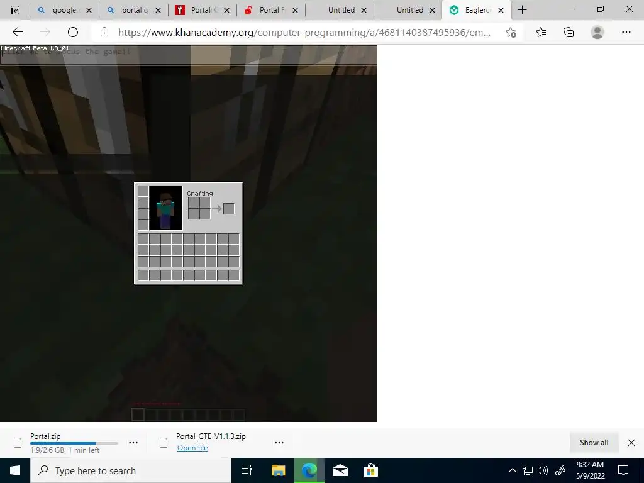Click the player character preview
644x483 pixels.
166,208
